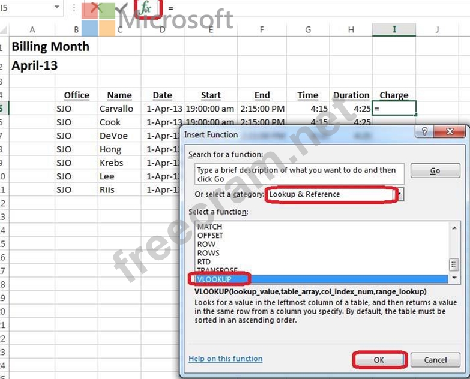Click function list scroll up arrow
Viewport: 470px width, 379px height.
(454, 228)
